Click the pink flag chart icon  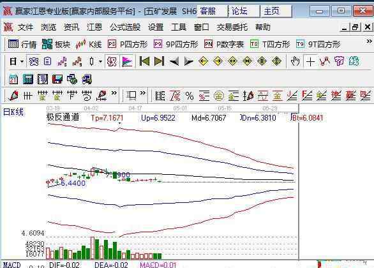tap(126, 61)
